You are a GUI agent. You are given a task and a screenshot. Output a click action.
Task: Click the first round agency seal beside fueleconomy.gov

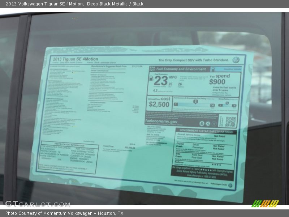(202, 124)
